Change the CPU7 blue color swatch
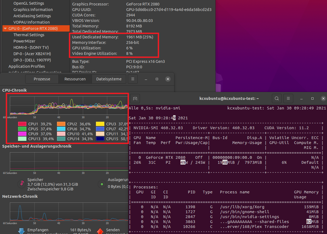Image resolution: width=327 pixels, height=234 pixels. [100, 129]
